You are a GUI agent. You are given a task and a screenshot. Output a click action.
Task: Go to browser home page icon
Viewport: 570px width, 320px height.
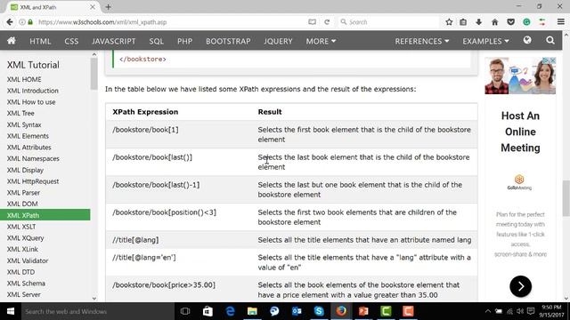tap(495, 22)
